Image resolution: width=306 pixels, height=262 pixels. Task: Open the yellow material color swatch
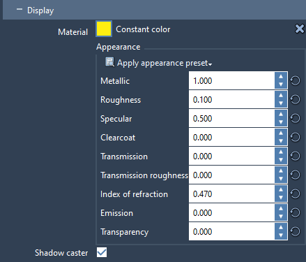click(x=104, y=29)
